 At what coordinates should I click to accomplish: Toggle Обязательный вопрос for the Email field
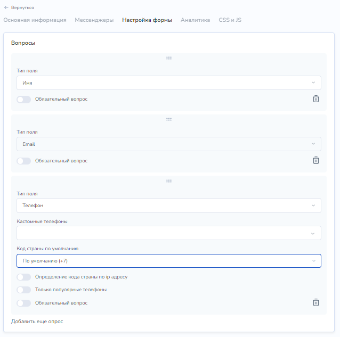[24, 161]
